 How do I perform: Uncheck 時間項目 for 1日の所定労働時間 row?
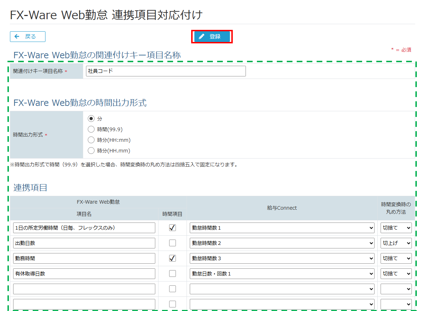click(172, 227)
